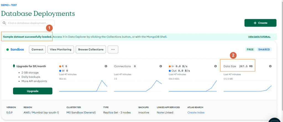The width and height of the screenshot is (283, 122).
Task: Click the Connections 0 label
Action: click(x=125, y=66)
